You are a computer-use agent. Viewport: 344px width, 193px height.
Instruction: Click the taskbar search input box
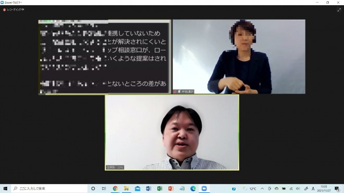pos(49,188)
